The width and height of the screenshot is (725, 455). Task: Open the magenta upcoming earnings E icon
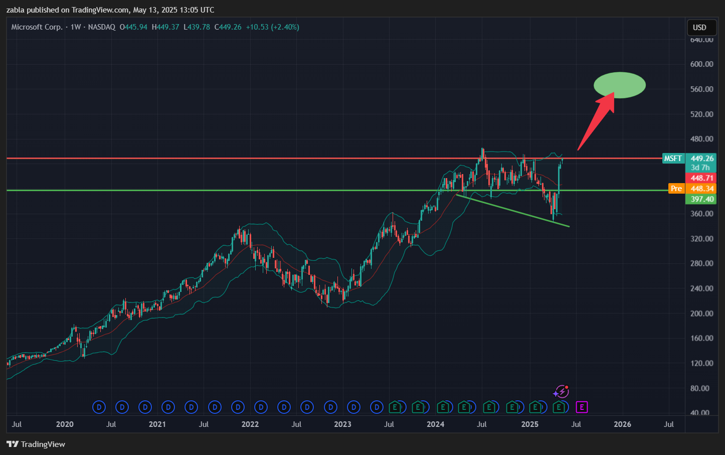(x=582, y=407)
